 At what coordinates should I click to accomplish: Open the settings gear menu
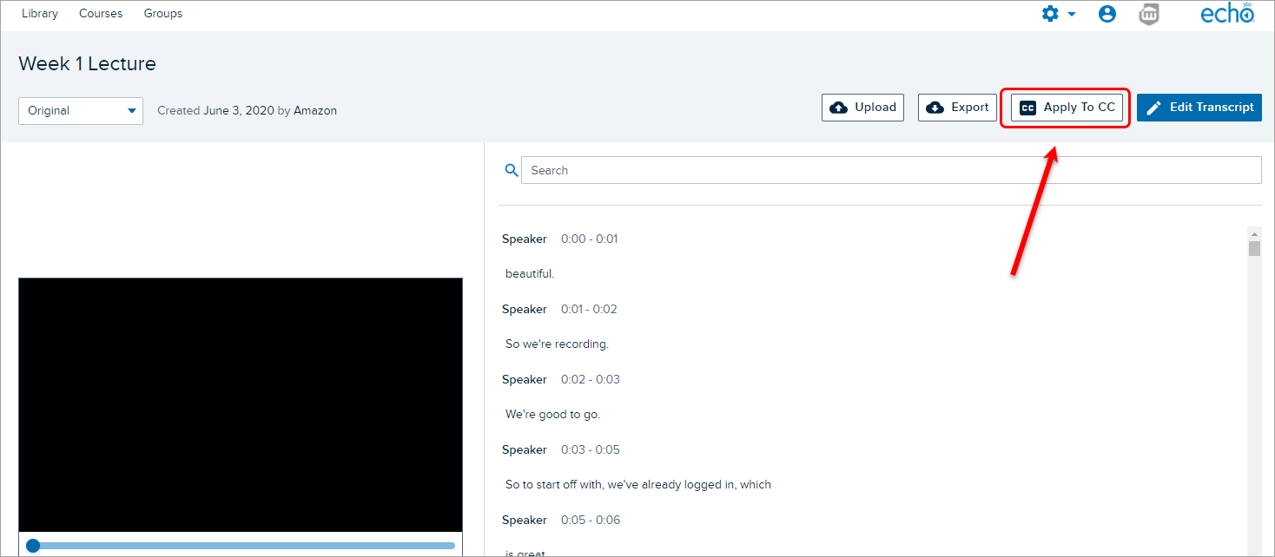(1050, 14)
